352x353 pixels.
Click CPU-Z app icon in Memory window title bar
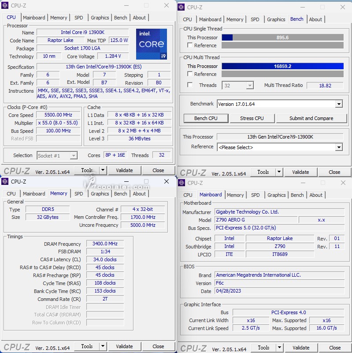5,181
